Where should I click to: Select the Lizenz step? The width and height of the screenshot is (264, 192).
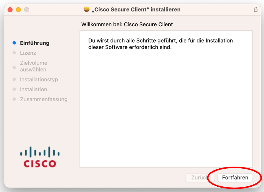click(28, 53)
